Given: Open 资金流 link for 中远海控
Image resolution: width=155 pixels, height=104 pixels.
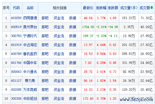Looking at the screenshot, I should coord(59,45).
